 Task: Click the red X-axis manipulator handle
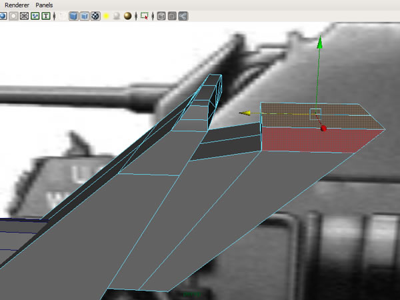(323, 128)
